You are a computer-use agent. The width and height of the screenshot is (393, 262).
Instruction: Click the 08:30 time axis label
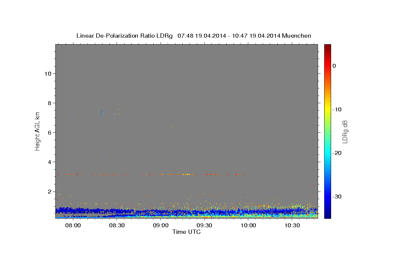tap(117, 226)
